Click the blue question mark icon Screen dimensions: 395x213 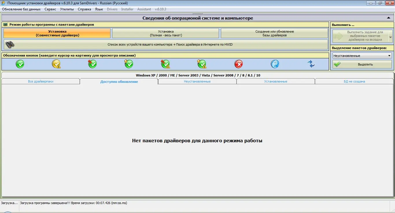pos(275,64)
